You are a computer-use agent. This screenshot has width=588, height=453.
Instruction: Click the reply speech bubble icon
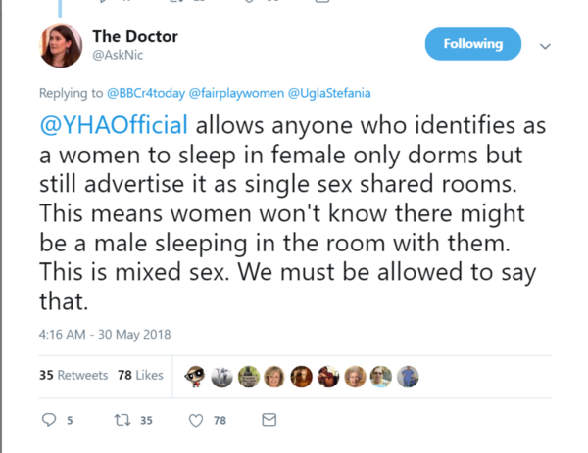coord(50,420)
